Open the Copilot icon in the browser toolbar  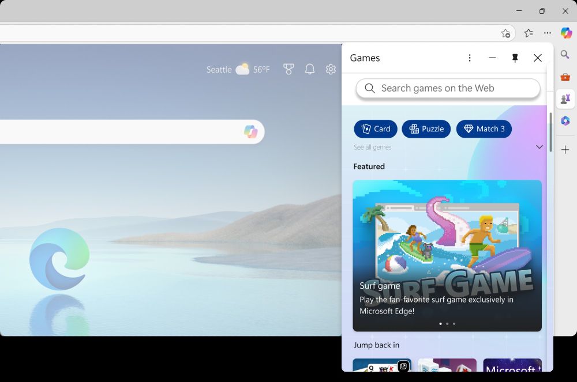point(567,33)
